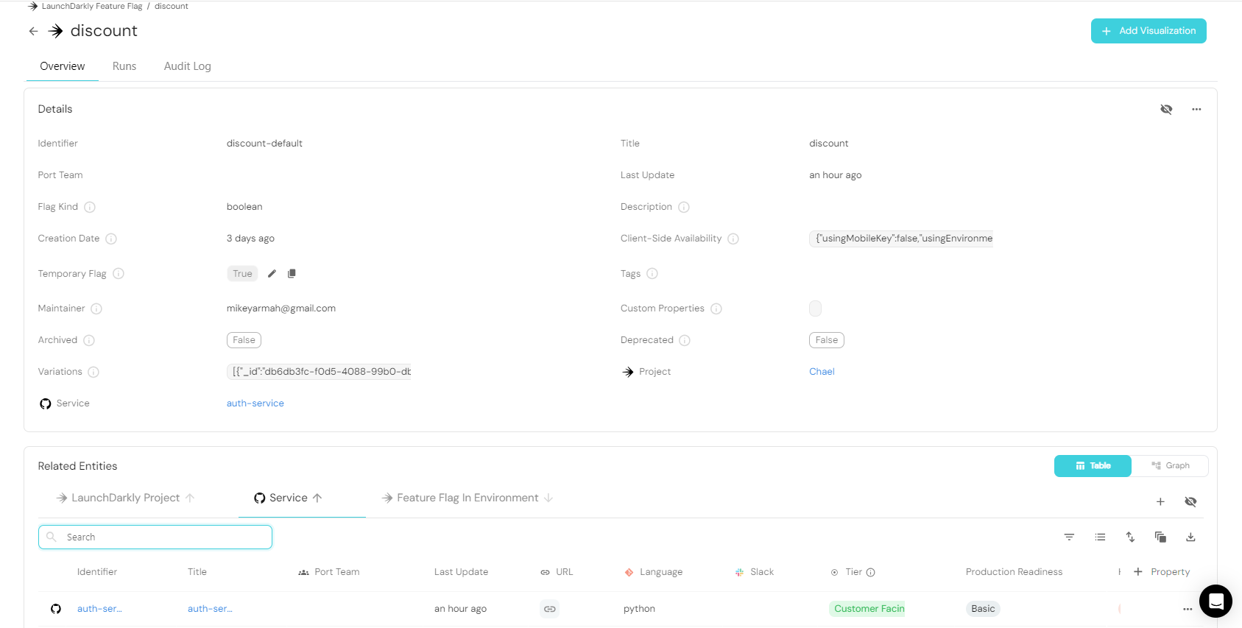Hide empty properties in Details panel

tap(1166, 109)
